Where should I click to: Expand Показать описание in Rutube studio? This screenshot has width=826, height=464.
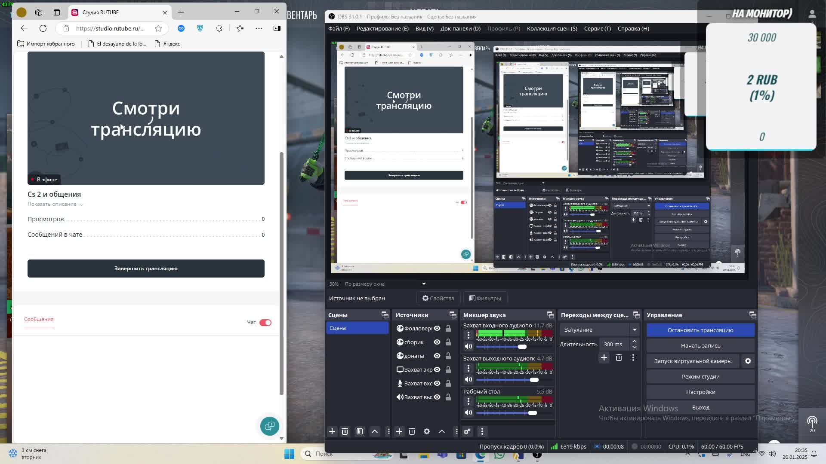coord(55,204)
